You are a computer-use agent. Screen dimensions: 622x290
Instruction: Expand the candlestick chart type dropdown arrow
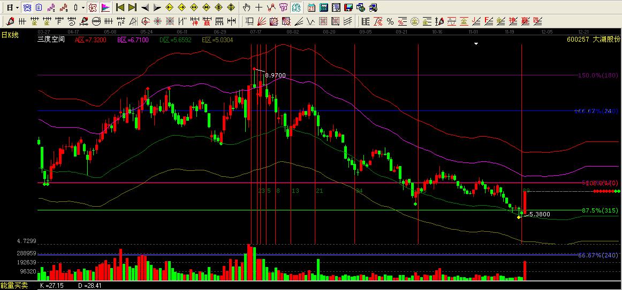click(x=83, y=7)
